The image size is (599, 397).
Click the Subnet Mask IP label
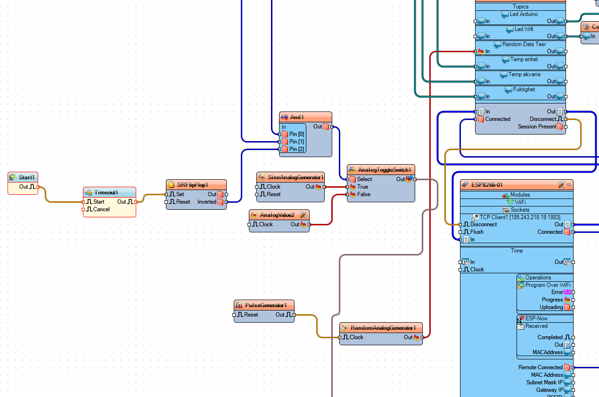(x=544, y=382)
